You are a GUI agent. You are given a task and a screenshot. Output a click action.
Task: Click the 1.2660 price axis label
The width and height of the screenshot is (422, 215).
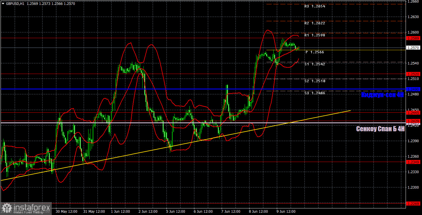(414, 1)
